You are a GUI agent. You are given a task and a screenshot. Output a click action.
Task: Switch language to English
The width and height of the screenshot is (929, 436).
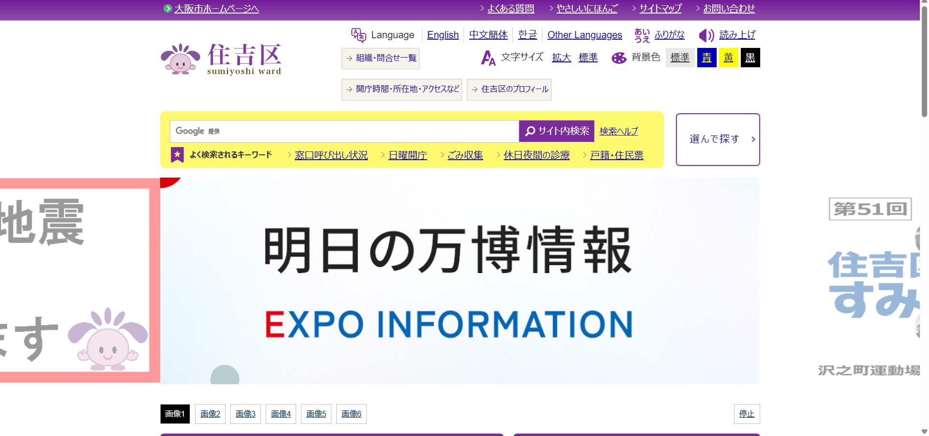pos(443,35)
